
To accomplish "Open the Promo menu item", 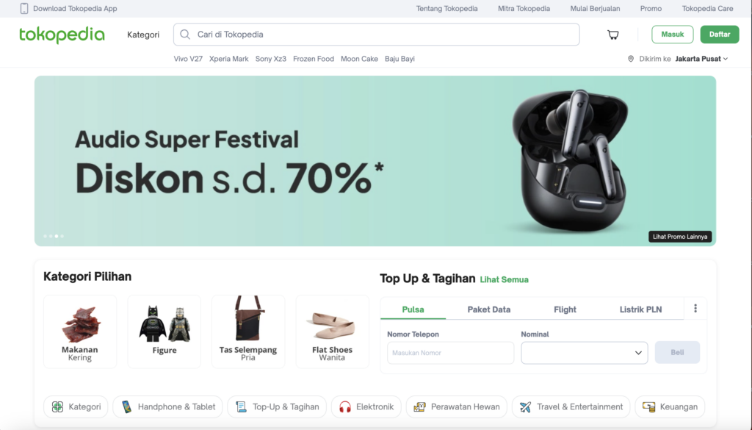I will 651,8.
